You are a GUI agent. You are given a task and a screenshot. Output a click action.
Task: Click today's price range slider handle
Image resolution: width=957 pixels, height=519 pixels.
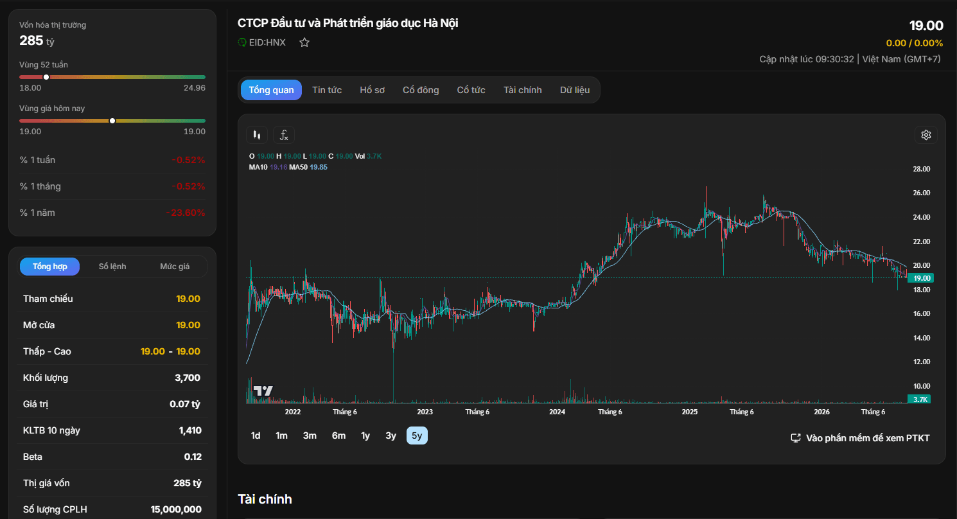pos(112,121)
